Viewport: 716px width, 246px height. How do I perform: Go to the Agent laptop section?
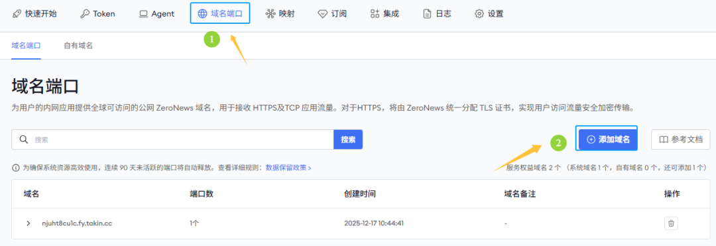[156, 14]
